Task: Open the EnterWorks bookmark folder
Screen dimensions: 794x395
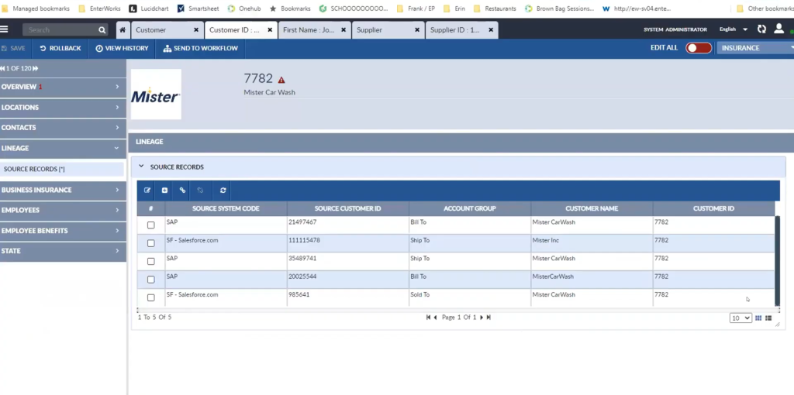Action: coord(100,9)
